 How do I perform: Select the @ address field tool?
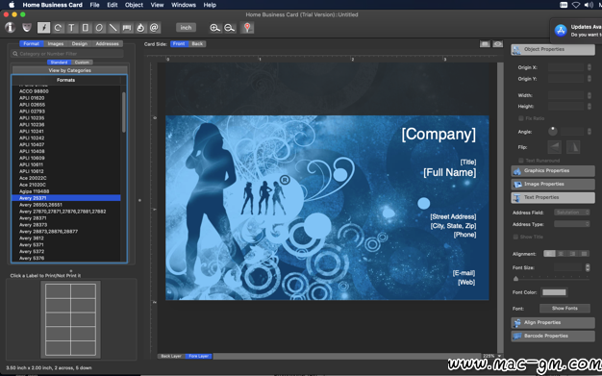pos(154,28)
